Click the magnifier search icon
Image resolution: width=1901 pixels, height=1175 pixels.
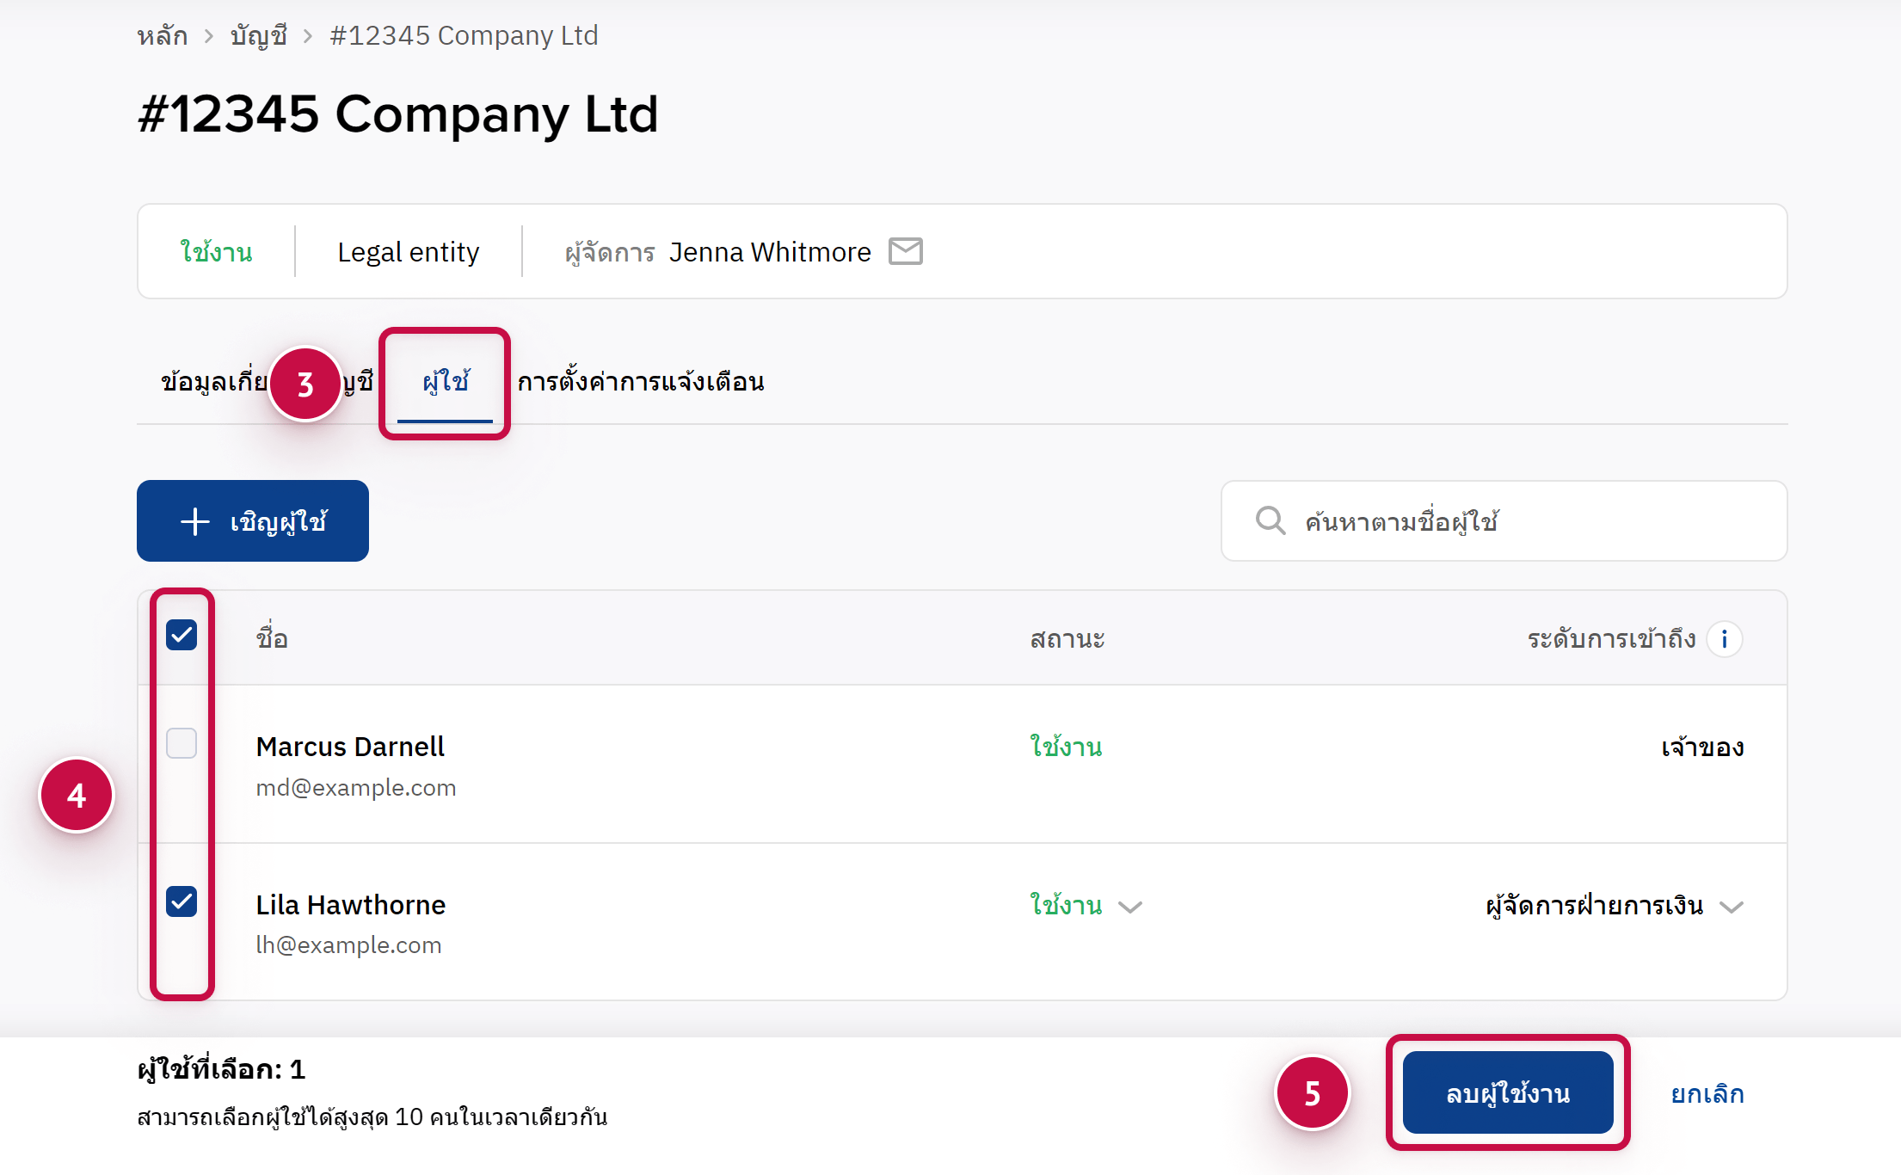[1270, 521]
